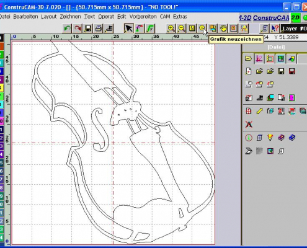This screenshot has height=248, width=307.
Task: Select the yellow layer color swatch
Action: point(2,88)
